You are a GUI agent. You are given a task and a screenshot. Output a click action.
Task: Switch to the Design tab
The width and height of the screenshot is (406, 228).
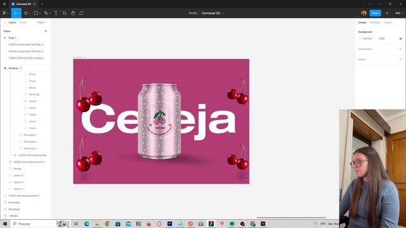362,23
